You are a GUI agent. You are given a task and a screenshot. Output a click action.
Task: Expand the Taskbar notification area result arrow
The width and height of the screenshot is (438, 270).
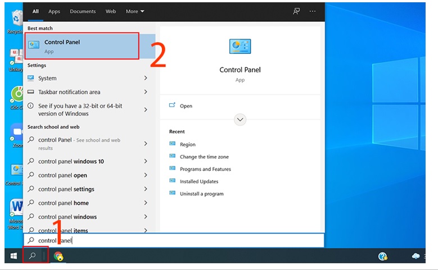pyautogui.click(x=146, y=92)
